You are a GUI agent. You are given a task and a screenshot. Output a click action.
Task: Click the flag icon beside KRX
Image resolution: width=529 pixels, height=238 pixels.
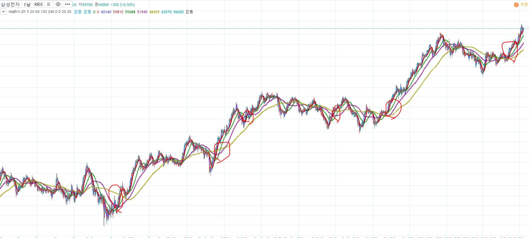(x=49, y=5)
